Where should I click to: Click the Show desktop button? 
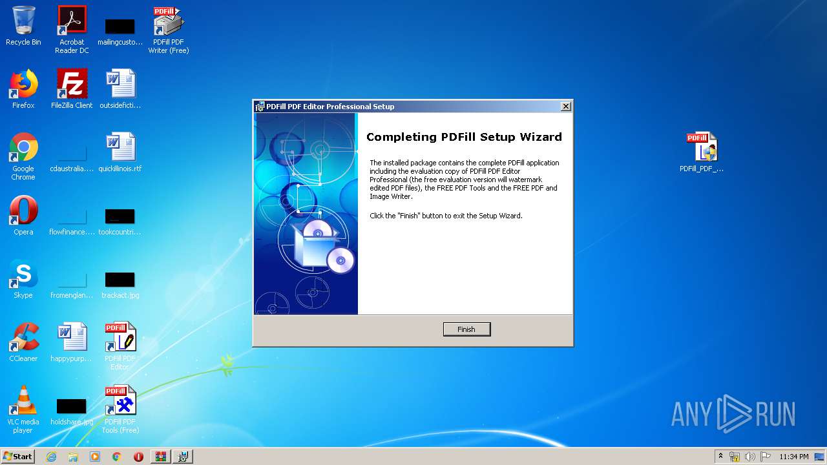[x=820, y=457]
